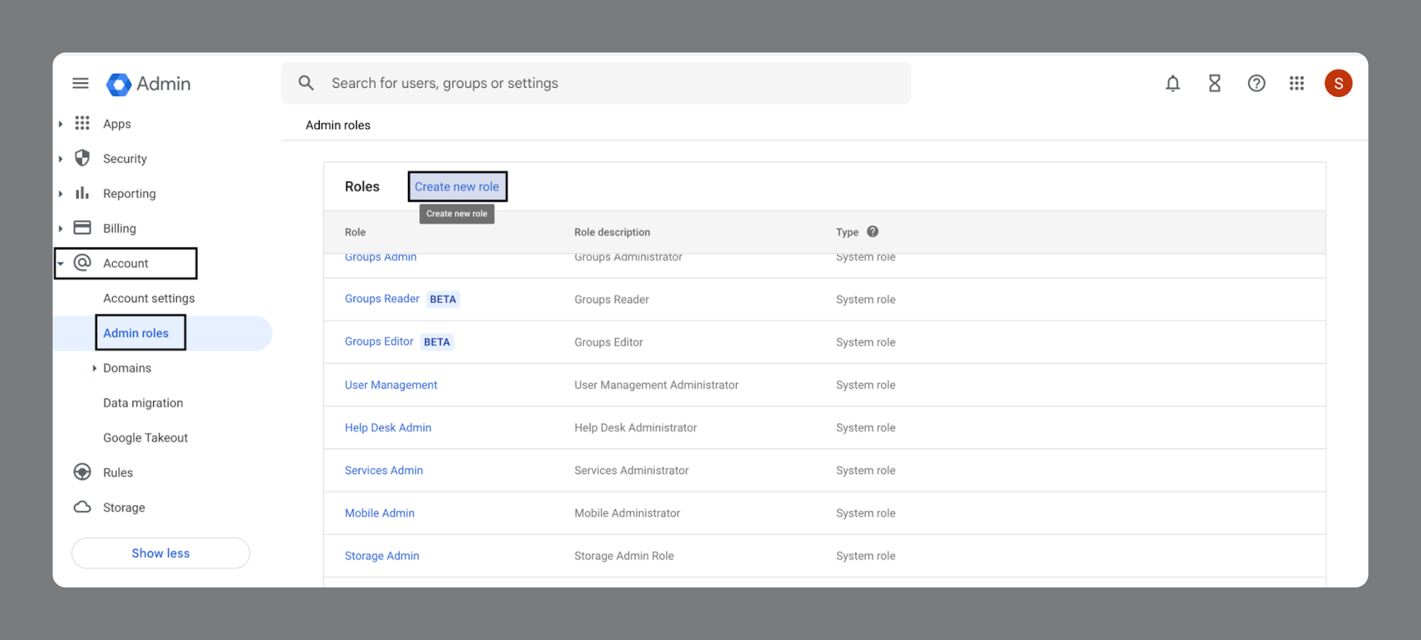Click the Type column help icon

(x=872, y=232)
